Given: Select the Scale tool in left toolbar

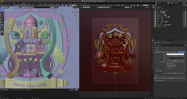Looking at the screenshot, I should (2, 22).
